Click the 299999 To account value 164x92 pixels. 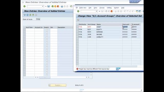[134, 37]
